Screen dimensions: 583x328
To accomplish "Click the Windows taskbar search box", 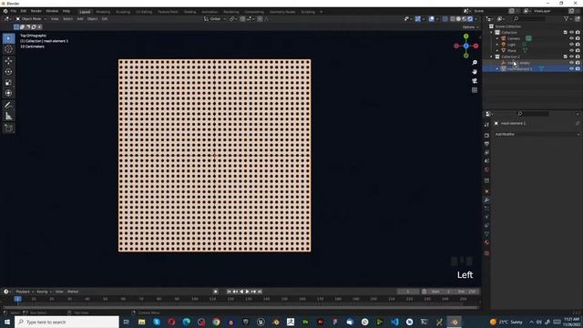I will click(66, 322).
